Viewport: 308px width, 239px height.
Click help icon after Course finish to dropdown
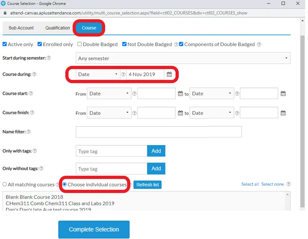237,113
